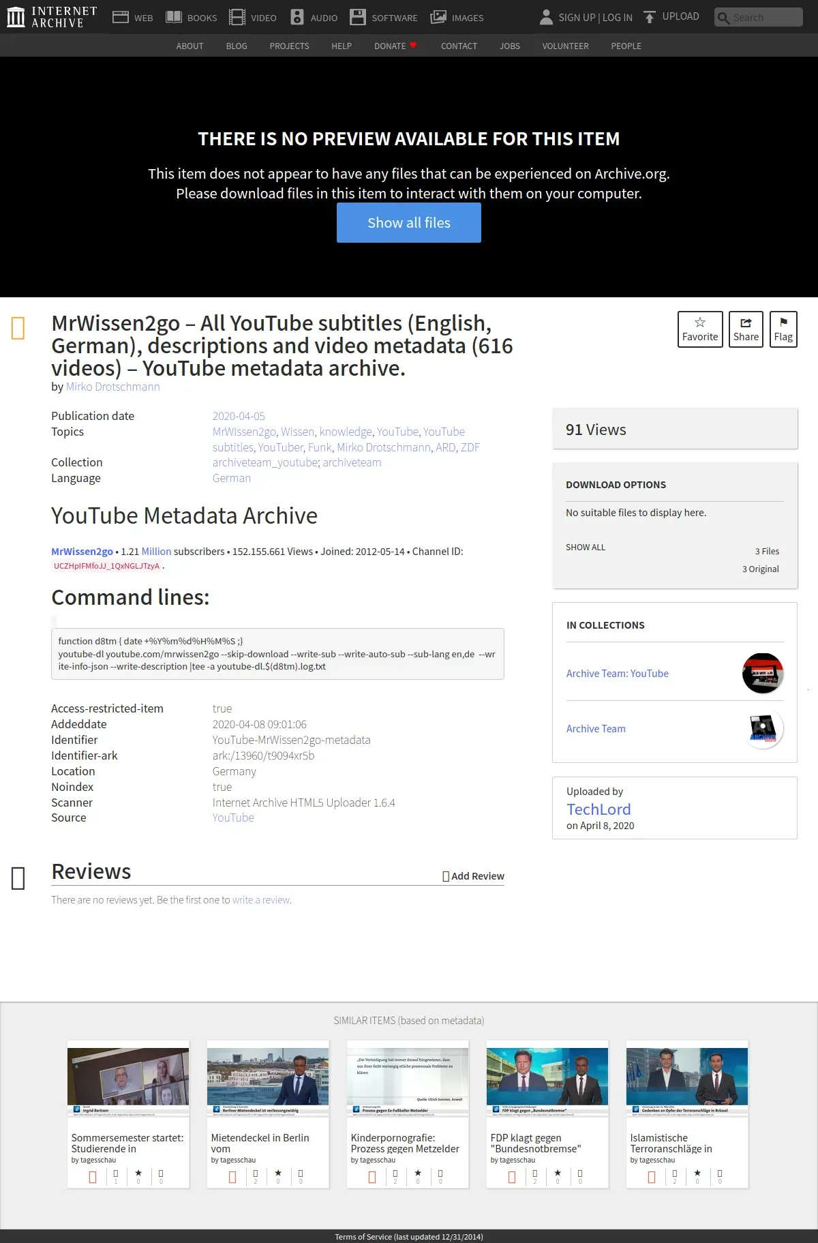818x1243 pixels.
Task: Open the Jobs menu item
Action: [510, 46]
